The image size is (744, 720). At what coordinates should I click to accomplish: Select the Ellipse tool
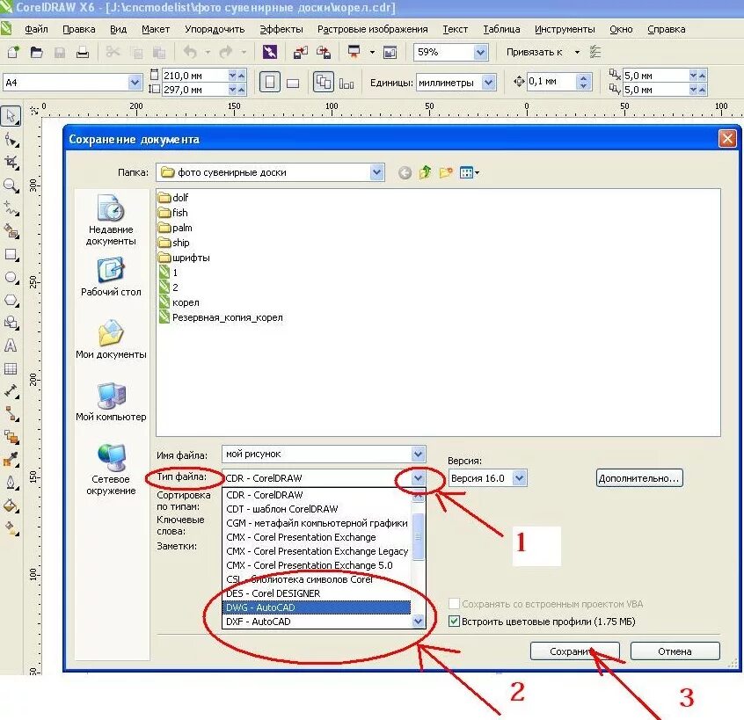point(11,278)
